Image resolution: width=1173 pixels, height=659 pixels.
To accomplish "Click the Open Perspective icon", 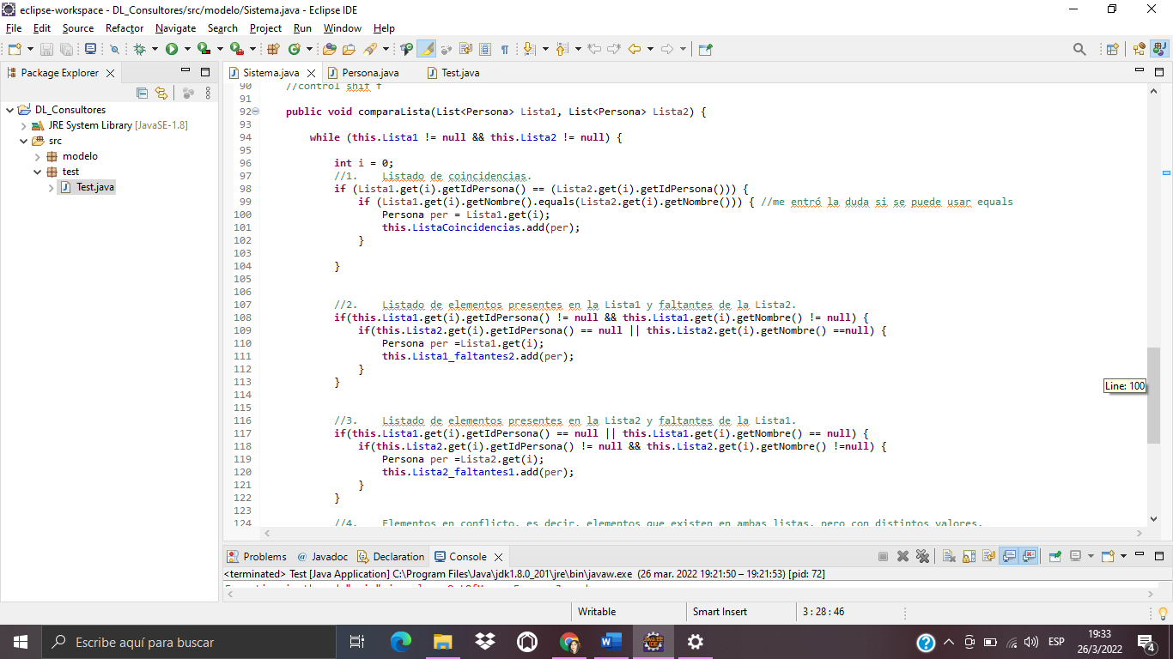I will pyautogui.click(x=1112, y=49).
